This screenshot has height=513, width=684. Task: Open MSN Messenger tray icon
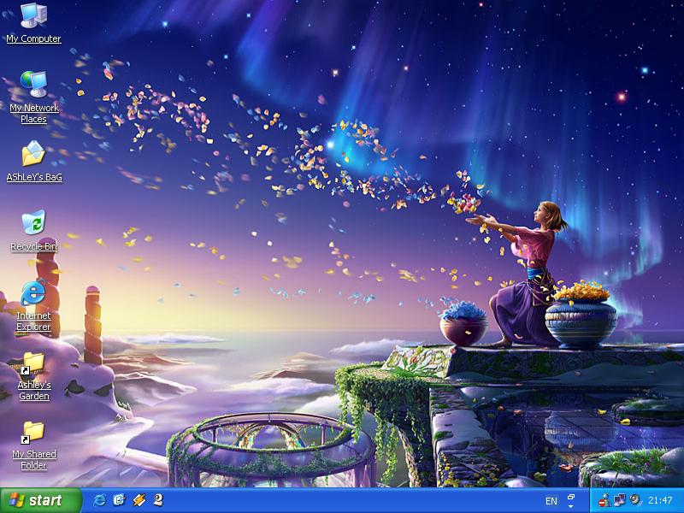click(x=604, y=500)
